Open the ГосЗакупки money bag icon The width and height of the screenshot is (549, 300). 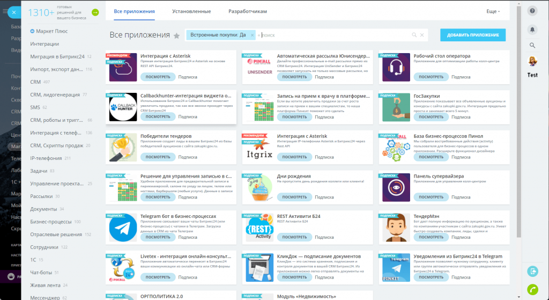tap(396, 107)
